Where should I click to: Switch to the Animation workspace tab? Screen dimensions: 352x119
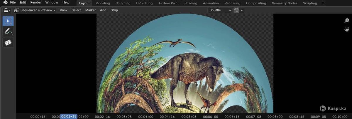pos(211,3)
